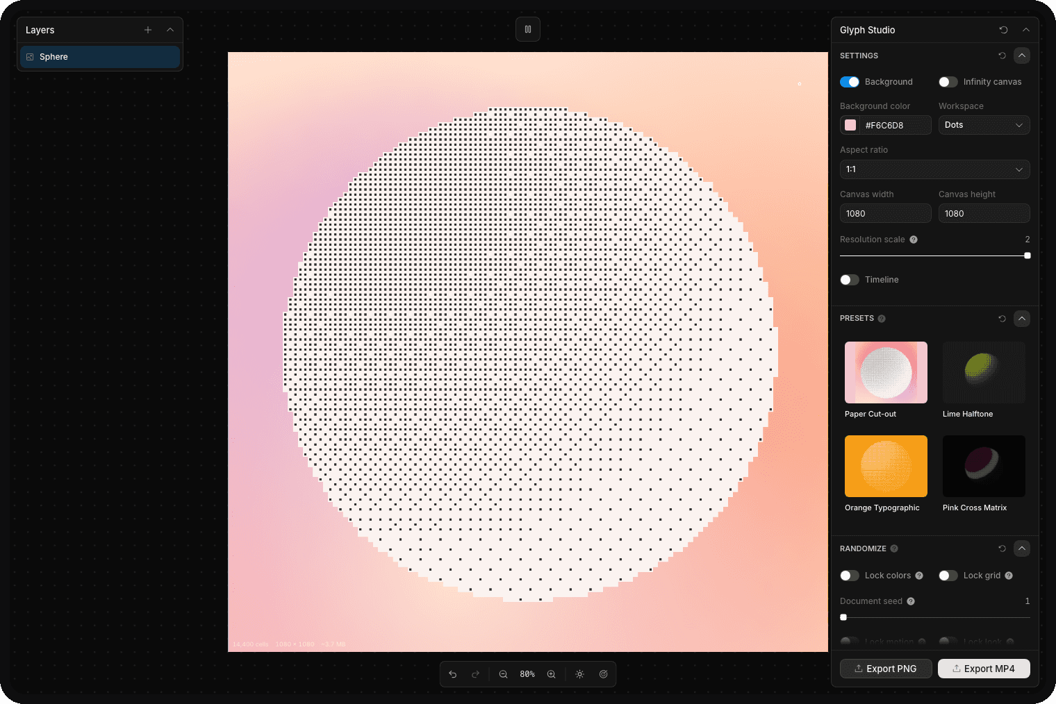
Task: Click the Resolution scale slider handle
Action: pyautogui.click(x=1028, y=255)
